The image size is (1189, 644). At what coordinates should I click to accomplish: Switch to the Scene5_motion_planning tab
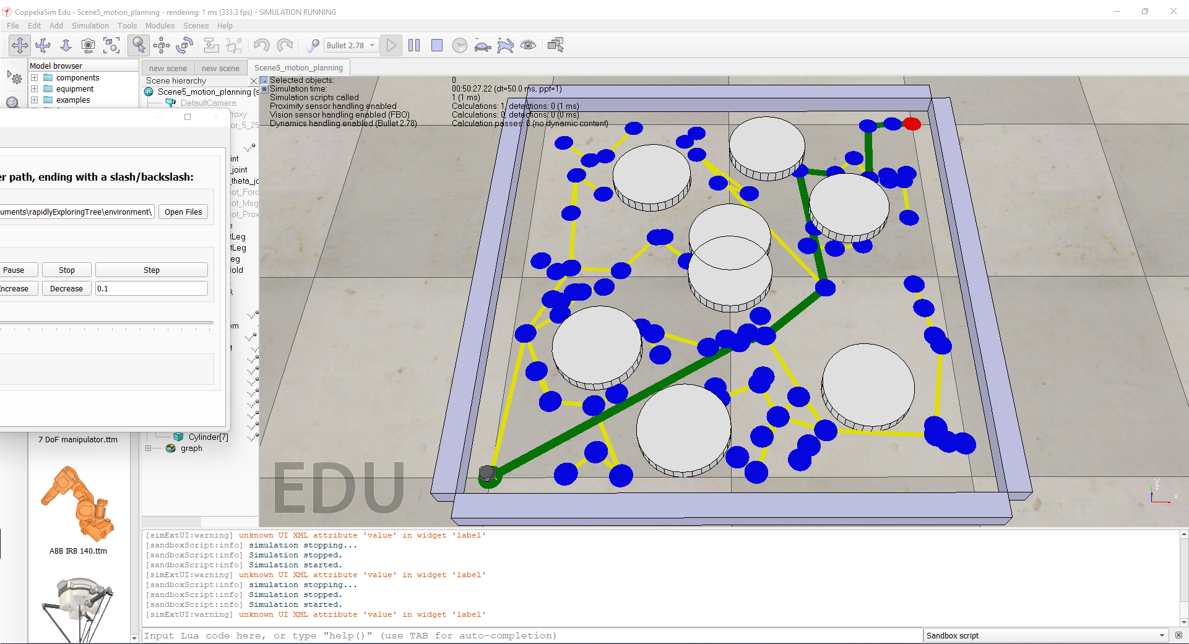click(298, 68)
